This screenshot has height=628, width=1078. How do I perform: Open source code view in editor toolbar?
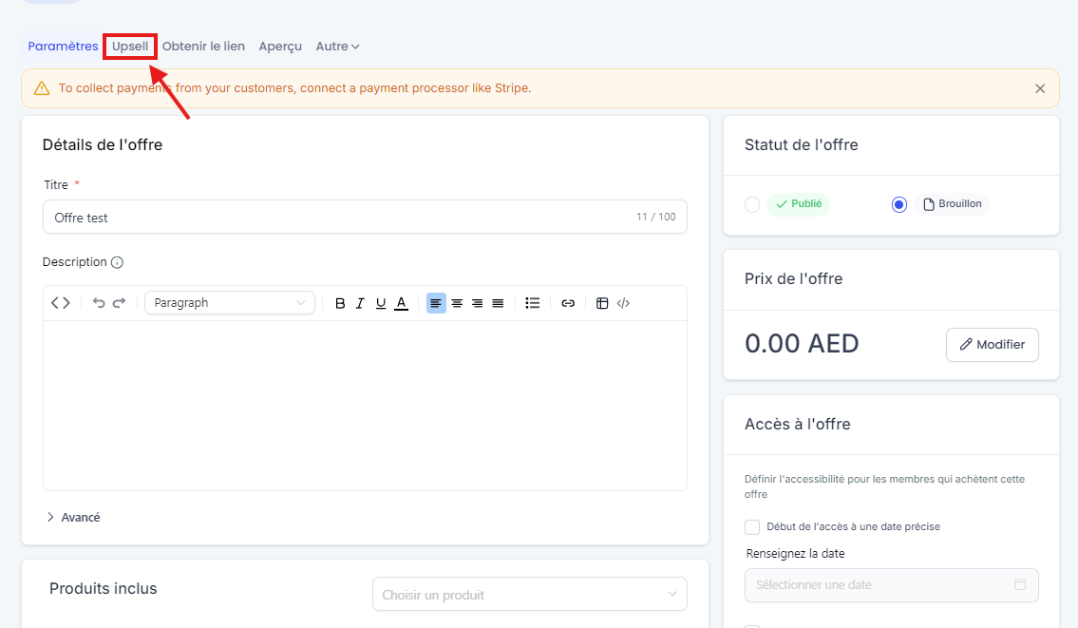pyautogui.click(x=61, y=303)
